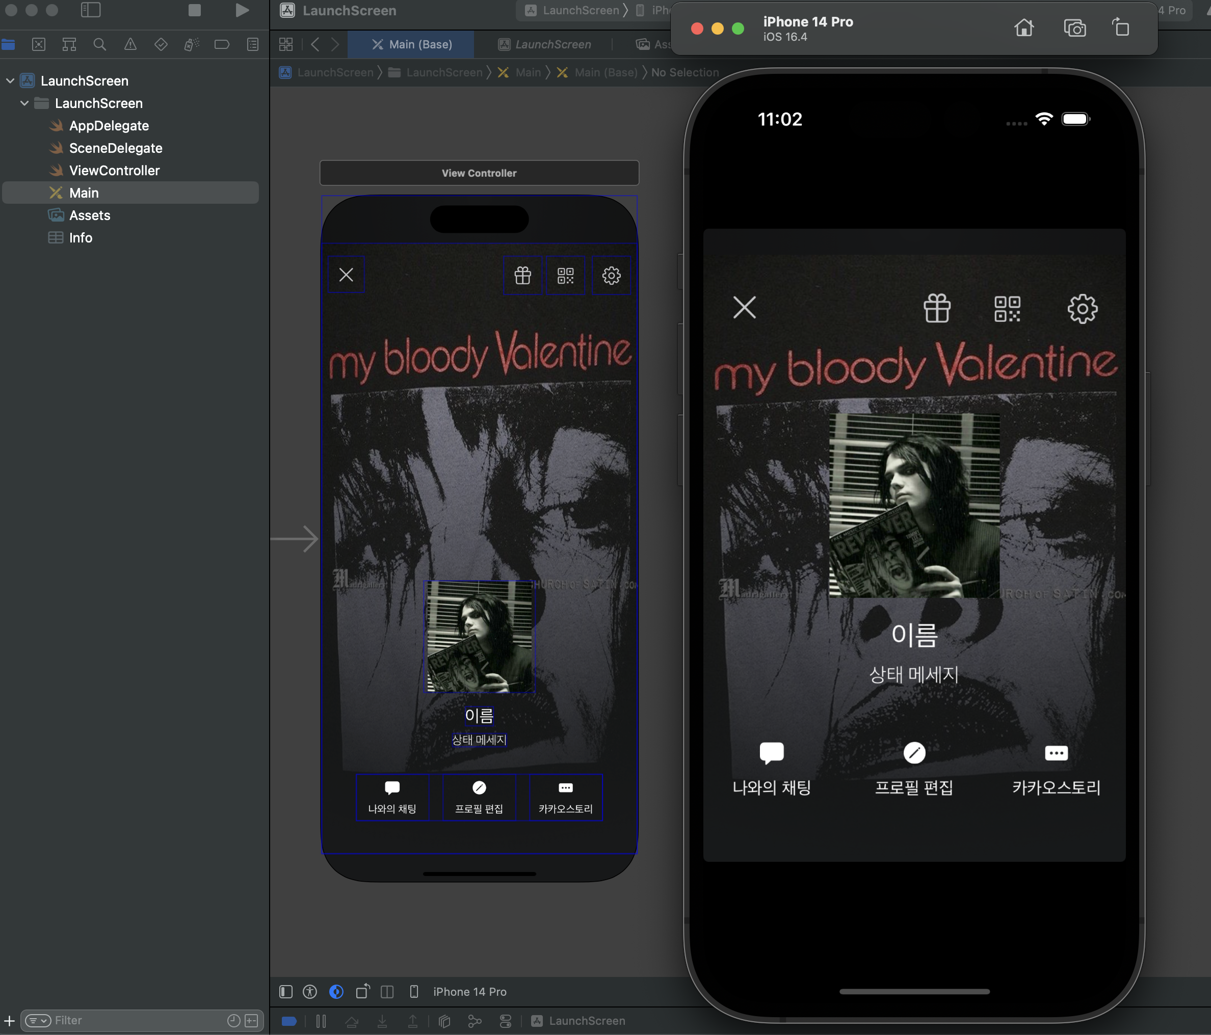Screen dimensions: 1211x1035
Task: Toggle breakpoints activation in debug bar
Action: (289, 1020)
